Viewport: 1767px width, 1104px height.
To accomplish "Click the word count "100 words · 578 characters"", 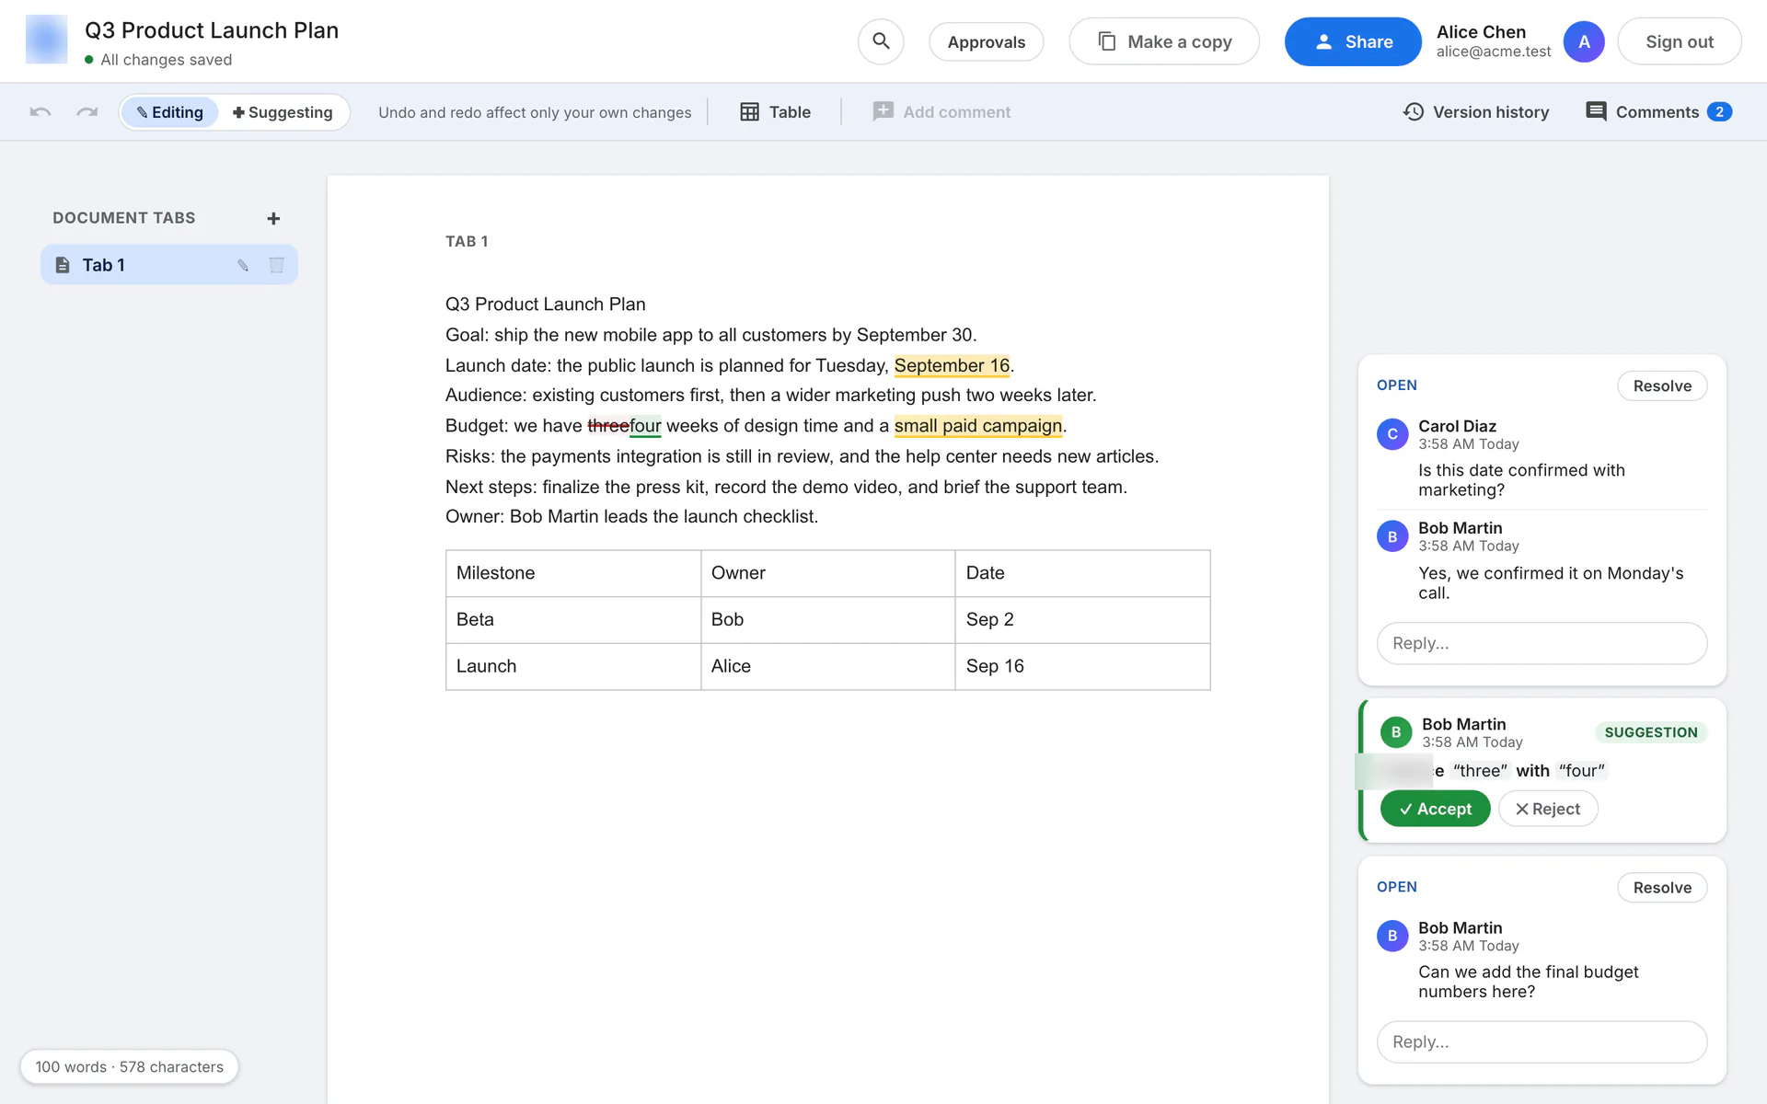I will click(129, 1067).
